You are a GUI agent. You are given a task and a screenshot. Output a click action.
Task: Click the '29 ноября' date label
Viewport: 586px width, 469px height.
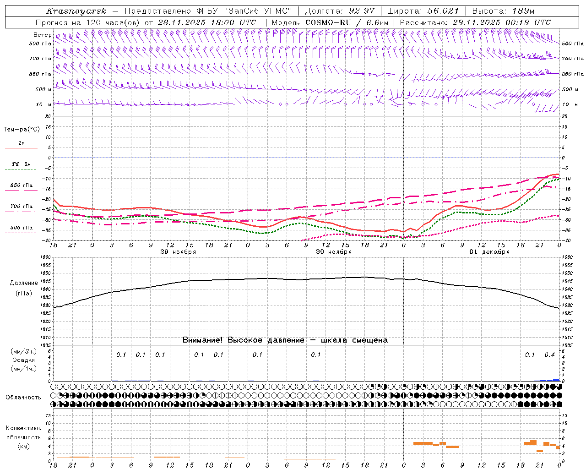click(178, 252)
